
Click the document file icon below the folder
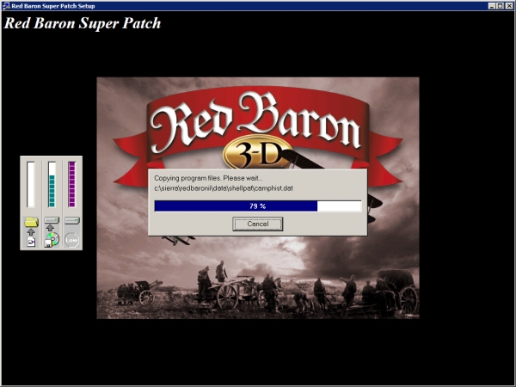(31, 243)
